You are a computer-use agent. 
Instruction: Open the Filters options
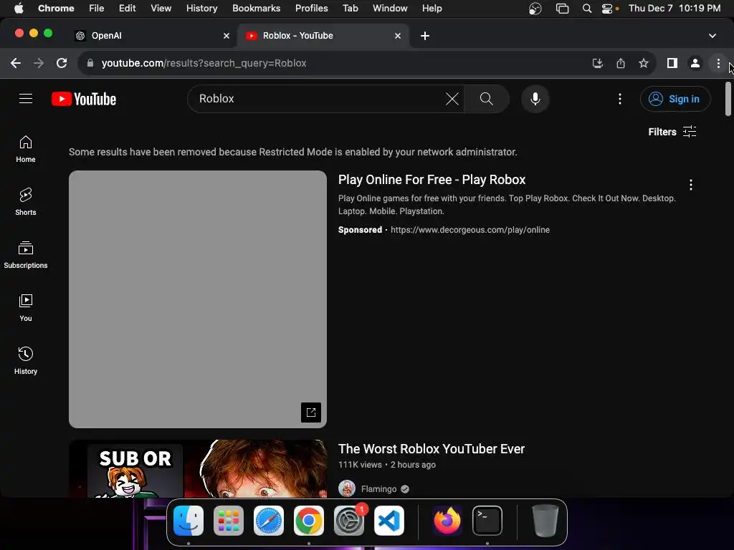(x=672, y=132)
